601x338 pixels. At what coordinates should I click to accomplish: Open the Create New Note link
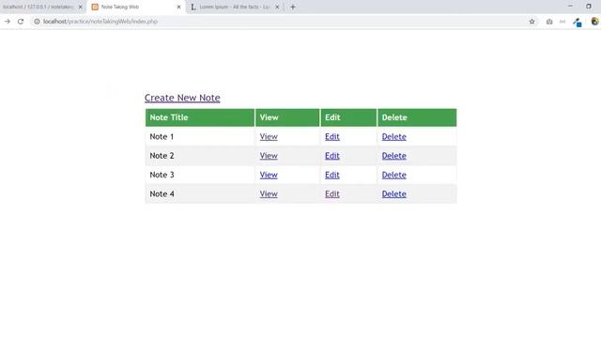coord(182,98)
